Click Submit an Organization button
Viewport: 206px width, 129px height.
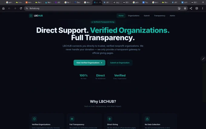click(120, 63)
